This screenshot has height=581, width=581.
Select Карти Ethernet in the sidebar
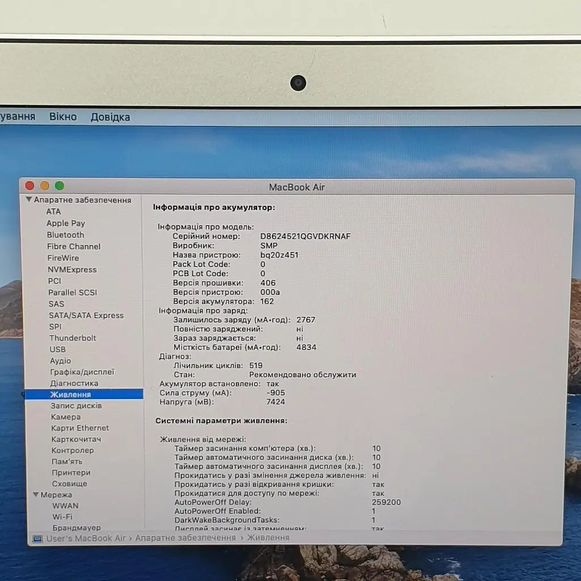(x=80, y=428)
